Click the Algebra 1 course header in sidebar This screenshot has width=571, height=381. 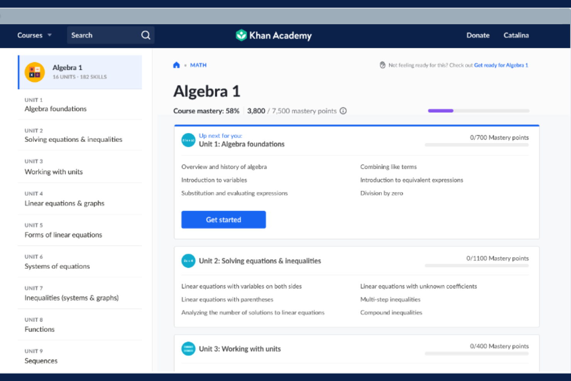[80, 72]
